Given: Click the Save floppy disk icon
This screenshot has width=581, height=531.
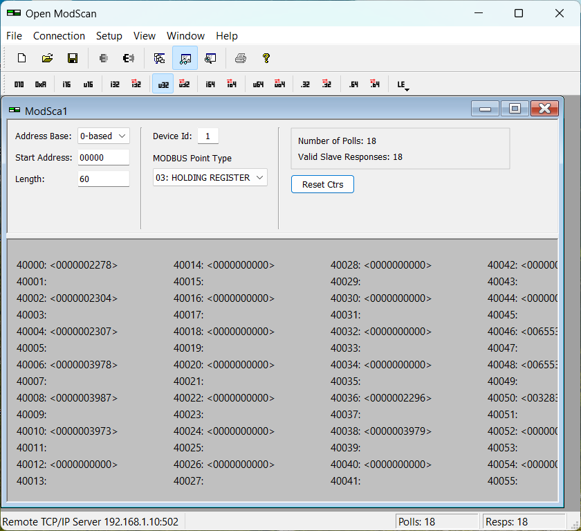Looking at the screenshot, I should (73, 58).
